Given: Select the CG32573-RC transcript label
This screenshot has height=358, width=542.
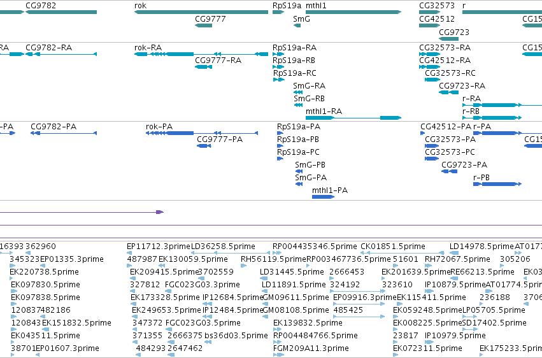Looking at the screenshot, I should pos(450,73).
